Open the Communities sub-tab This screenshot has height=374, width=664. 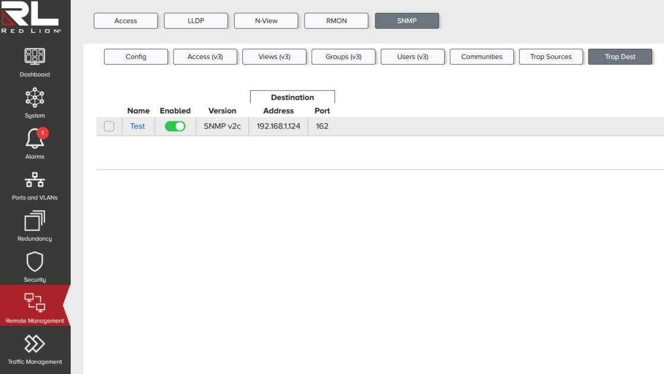coord(482,56)
